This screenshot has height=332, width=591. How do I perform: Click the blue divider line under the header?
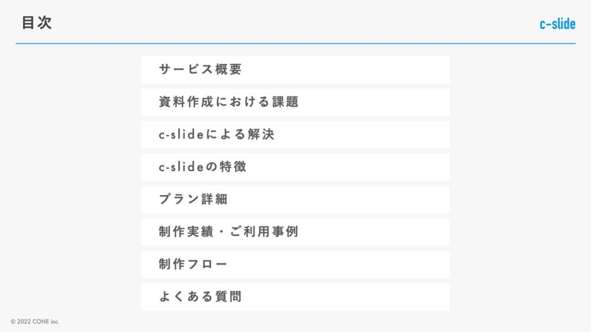pos(295,43)
